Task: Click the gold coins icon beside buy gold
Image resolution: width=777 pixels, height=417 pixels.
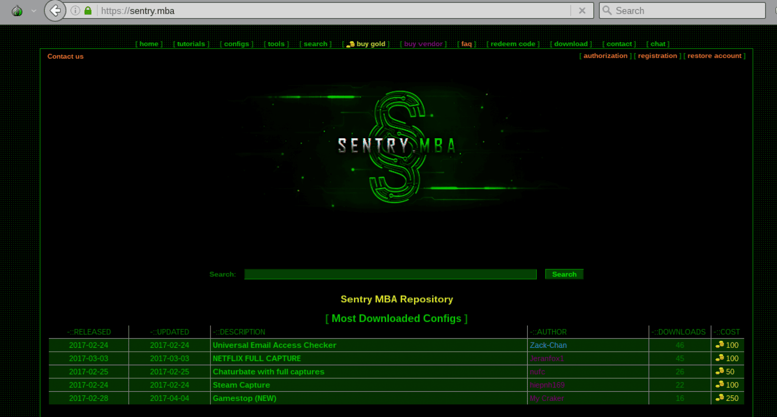Action: coord(350,44)
